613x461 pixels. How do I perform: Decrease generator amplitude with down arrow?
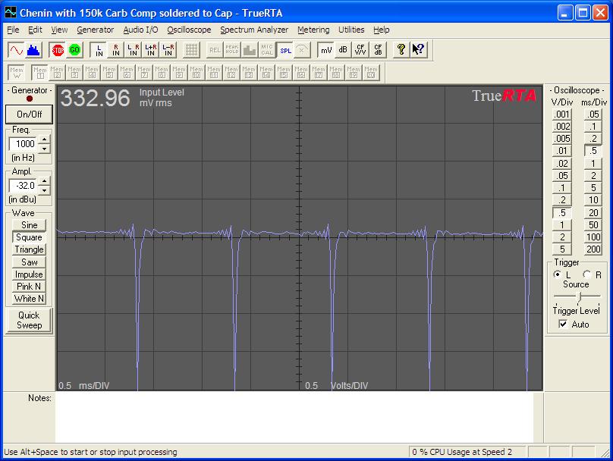coord(44,190)
